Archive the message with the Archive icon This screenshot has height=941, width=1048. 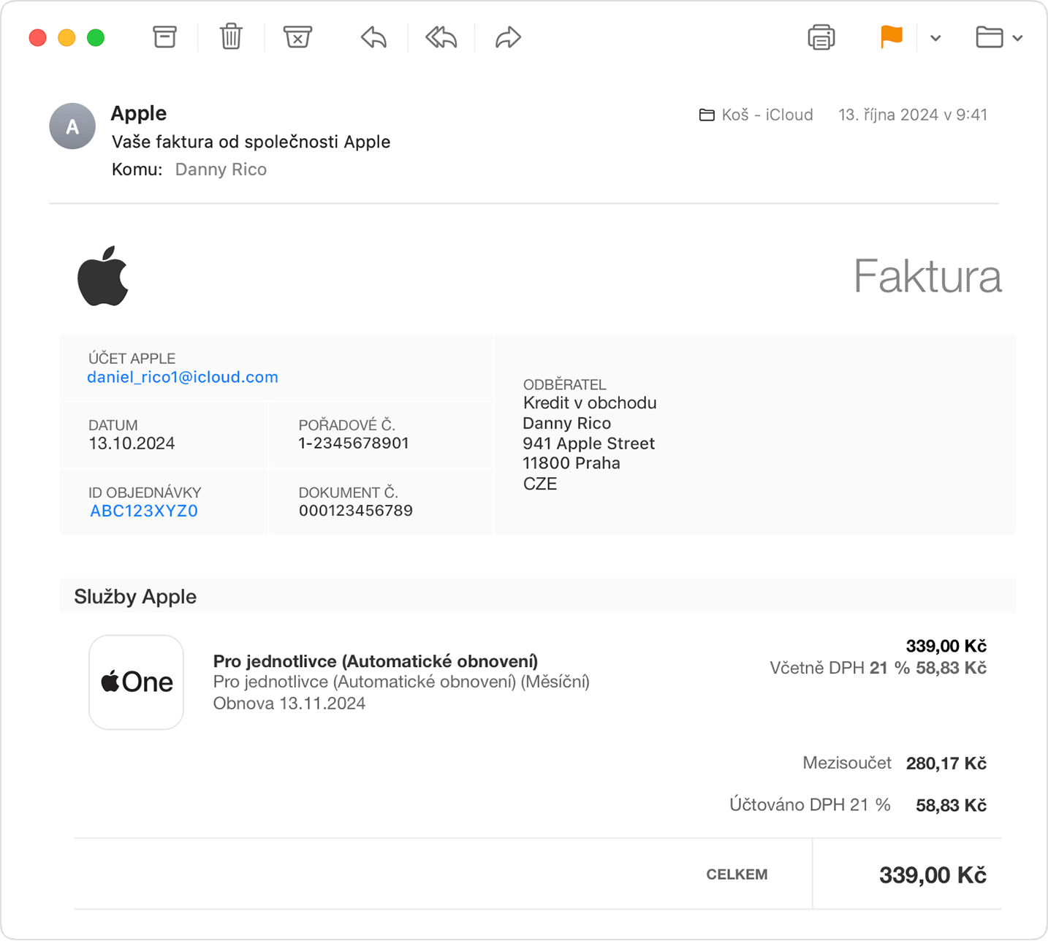pos(164,37)
